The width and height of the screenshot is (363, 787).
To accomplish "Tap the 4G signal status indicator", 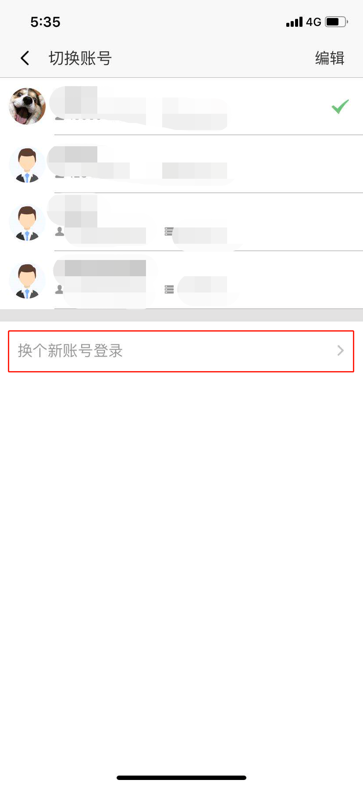I will (x=313, y=22).
